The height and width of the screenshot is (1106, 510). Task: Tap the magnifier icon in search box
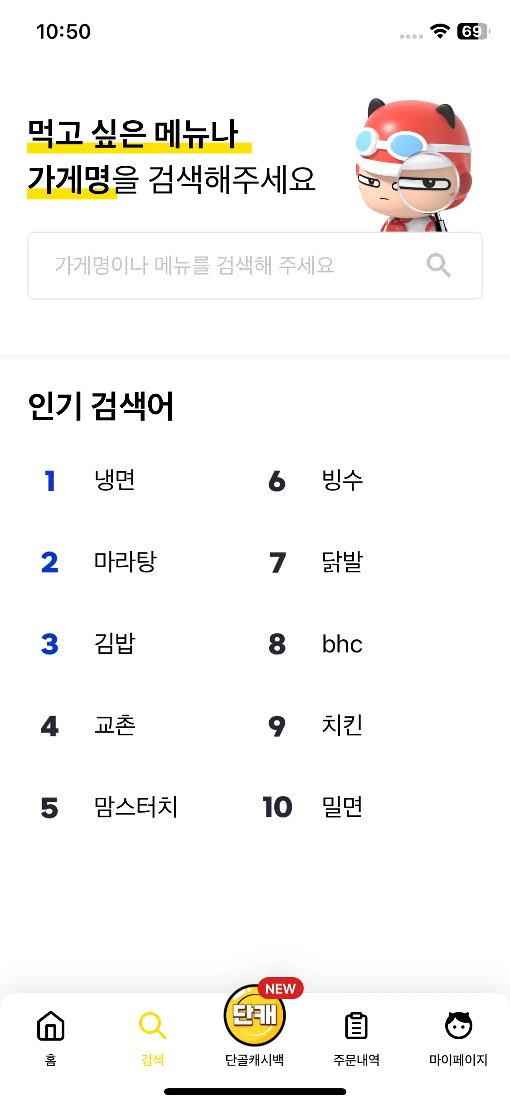tap(438, 265)
